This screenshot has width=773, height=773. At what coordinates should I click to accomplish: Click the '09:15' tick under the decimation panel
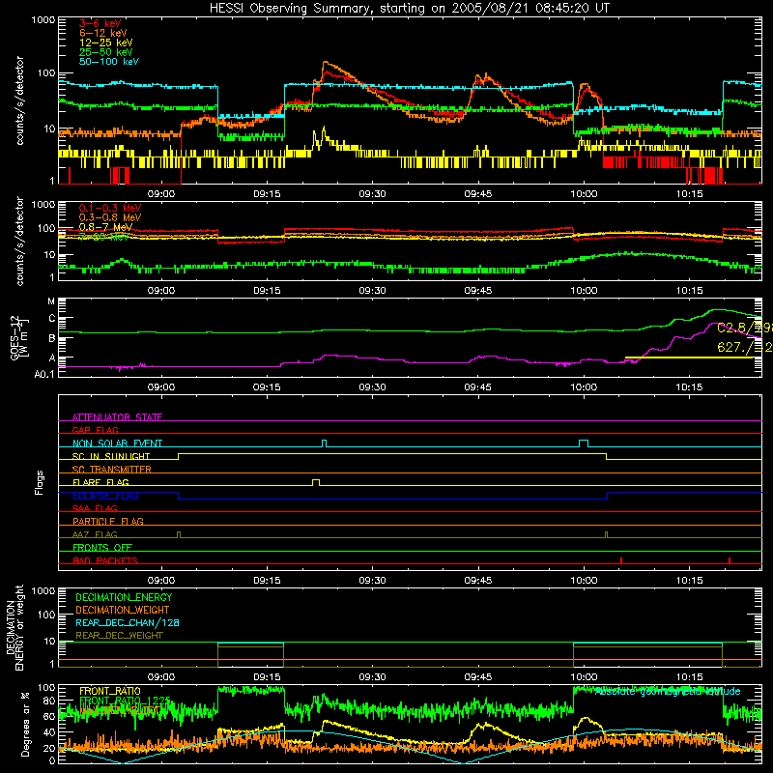pyautogui.click(x=267, y=677)
